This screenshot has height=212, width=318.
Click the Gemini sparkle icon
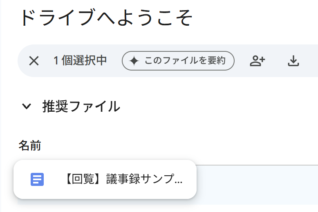pos(134,61)
